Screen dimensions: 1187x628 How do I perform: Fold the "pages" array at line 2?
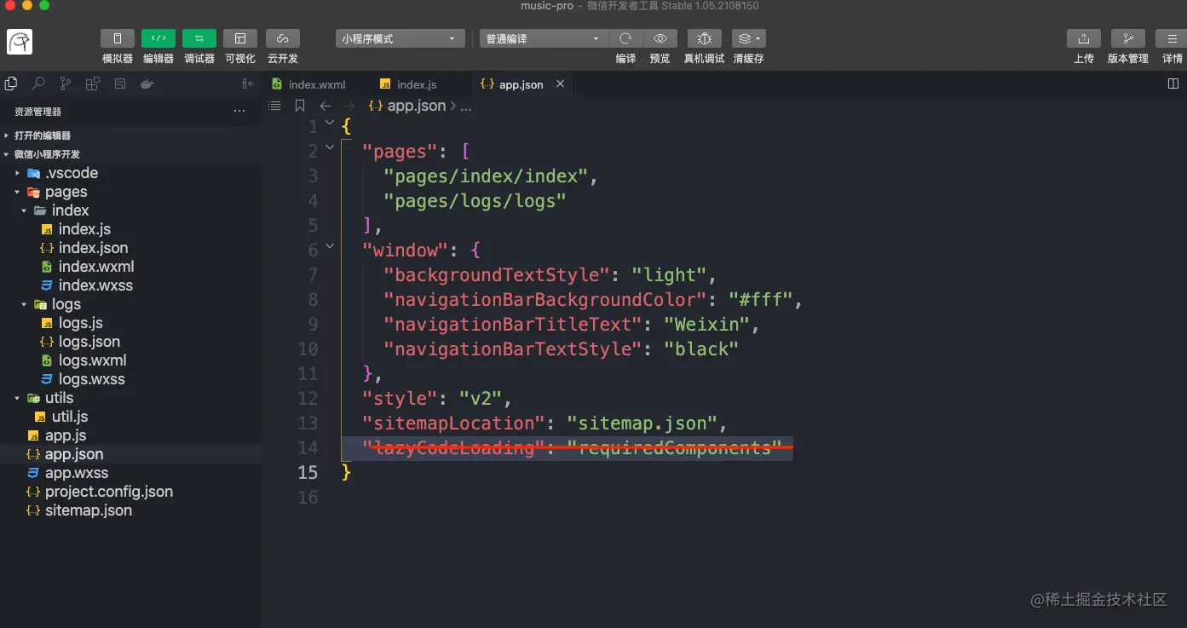point(330,147)
